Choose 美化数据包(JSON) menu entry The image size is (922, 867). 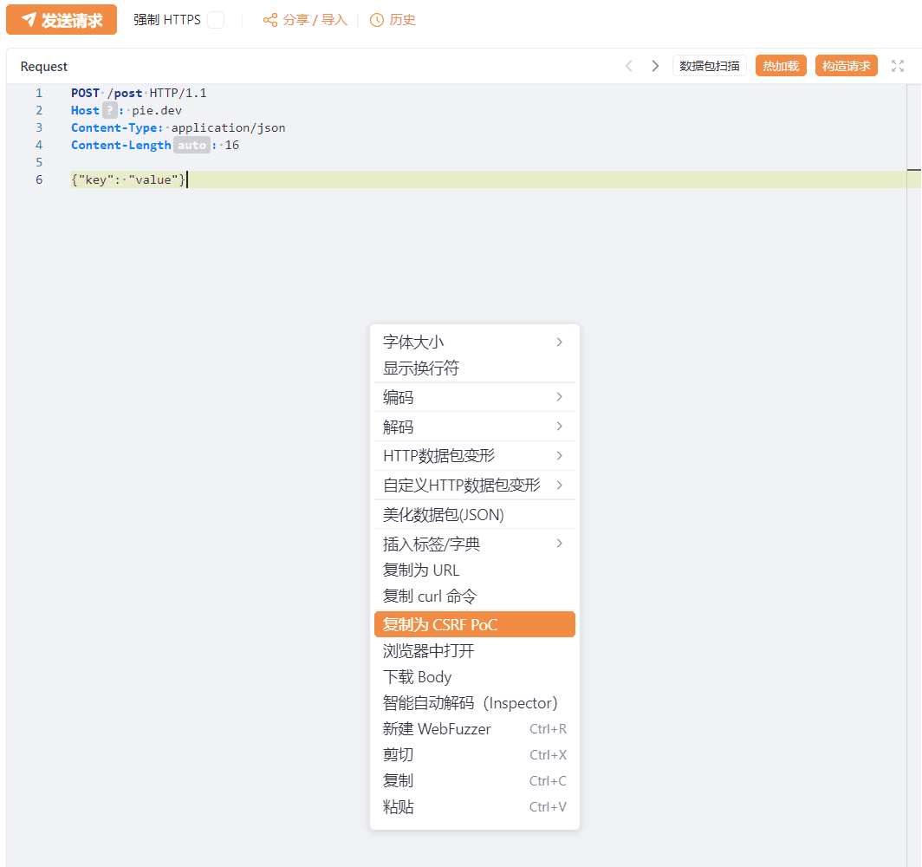(x=444, y=514)
